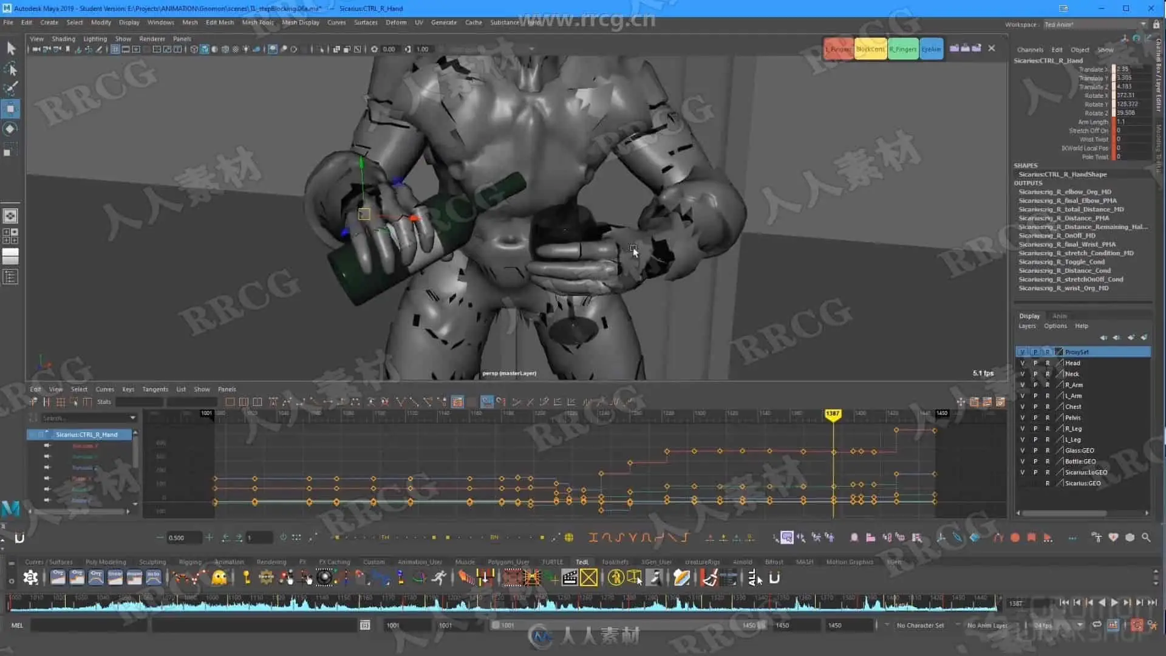Click the magnifier search icon in toolbar
Viewport: 1166px width, 656px height.
point(1146,538)
